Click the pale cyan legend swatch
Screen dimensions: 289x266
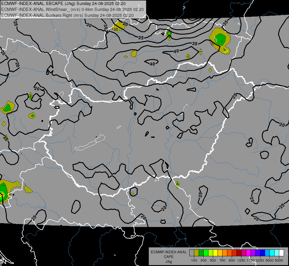[x=277, y=253]
